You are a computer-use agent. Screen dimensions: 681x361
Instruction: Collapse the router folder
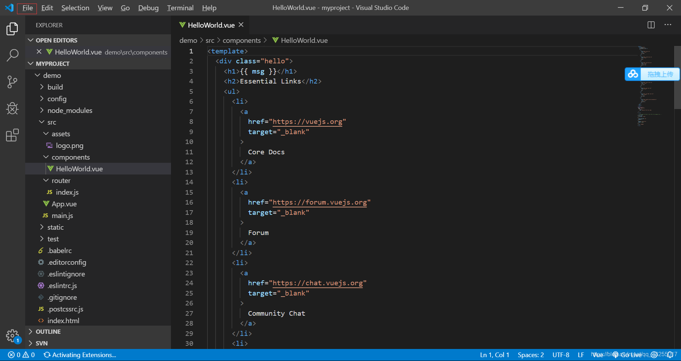pos(98,180)
